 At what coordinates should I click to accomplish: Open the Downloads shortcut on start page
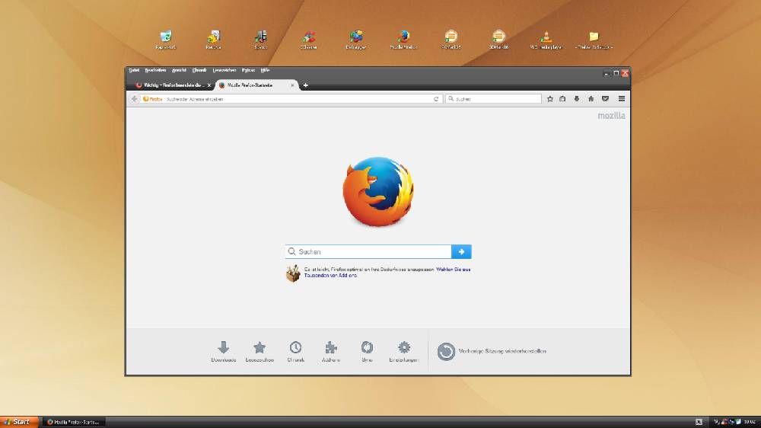coord(223,351)
